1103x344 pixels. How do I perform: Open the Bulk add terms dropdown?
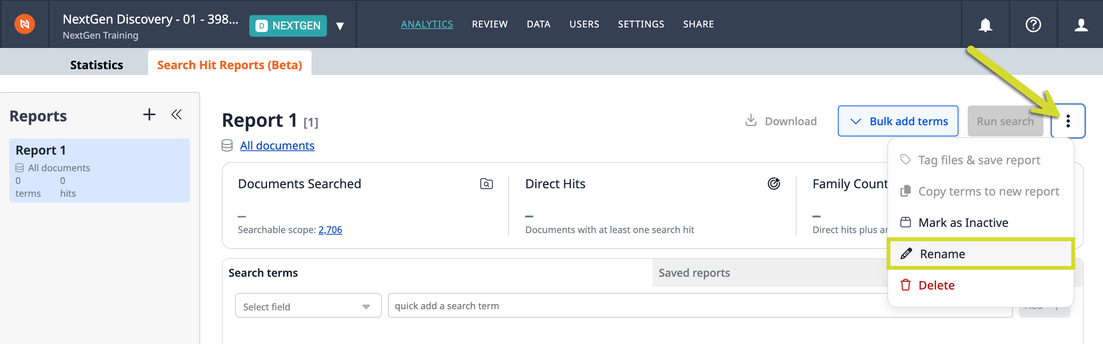897,121
